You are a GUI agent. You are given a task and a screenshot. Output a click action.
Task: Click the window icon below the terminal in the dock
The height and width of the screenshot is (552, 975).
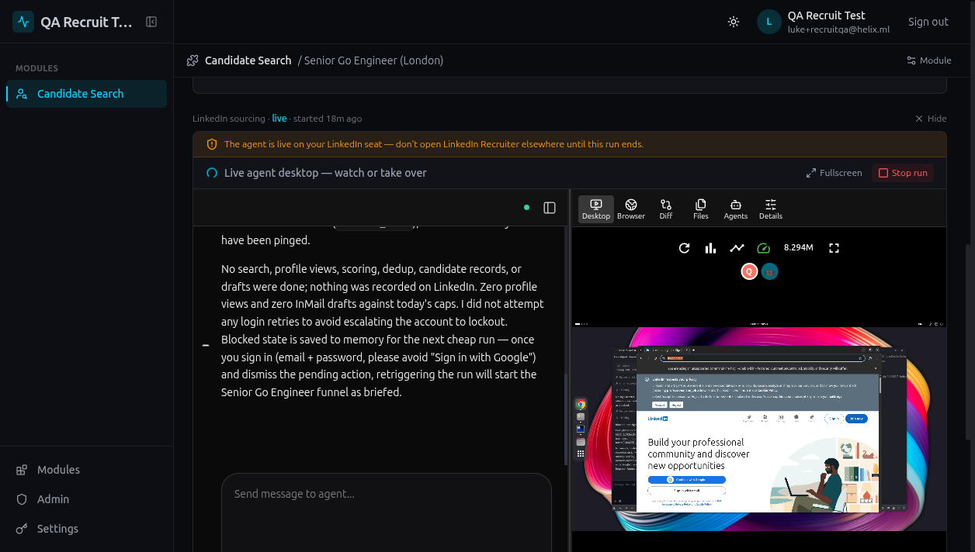point(581,429)
